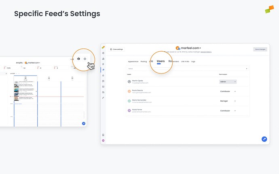Open the chart analytics icon in sidebar
This screenshot has width=279, height=174.
point(103,59)
